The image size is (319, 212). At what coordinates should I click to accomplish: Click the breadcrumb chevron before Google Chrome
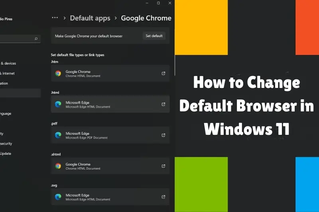click(x=116, y=18)
